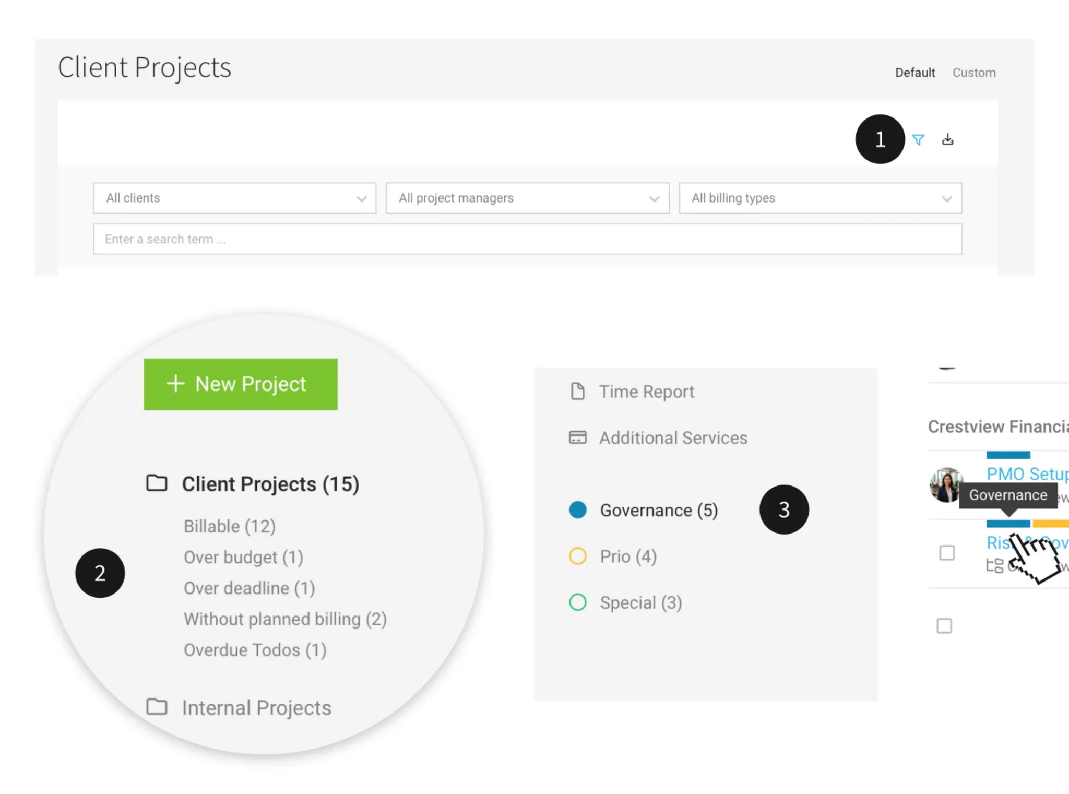The image size is (1069, 794).
Task: Click the Time Report document icon
Action: [x=577, y=391]
